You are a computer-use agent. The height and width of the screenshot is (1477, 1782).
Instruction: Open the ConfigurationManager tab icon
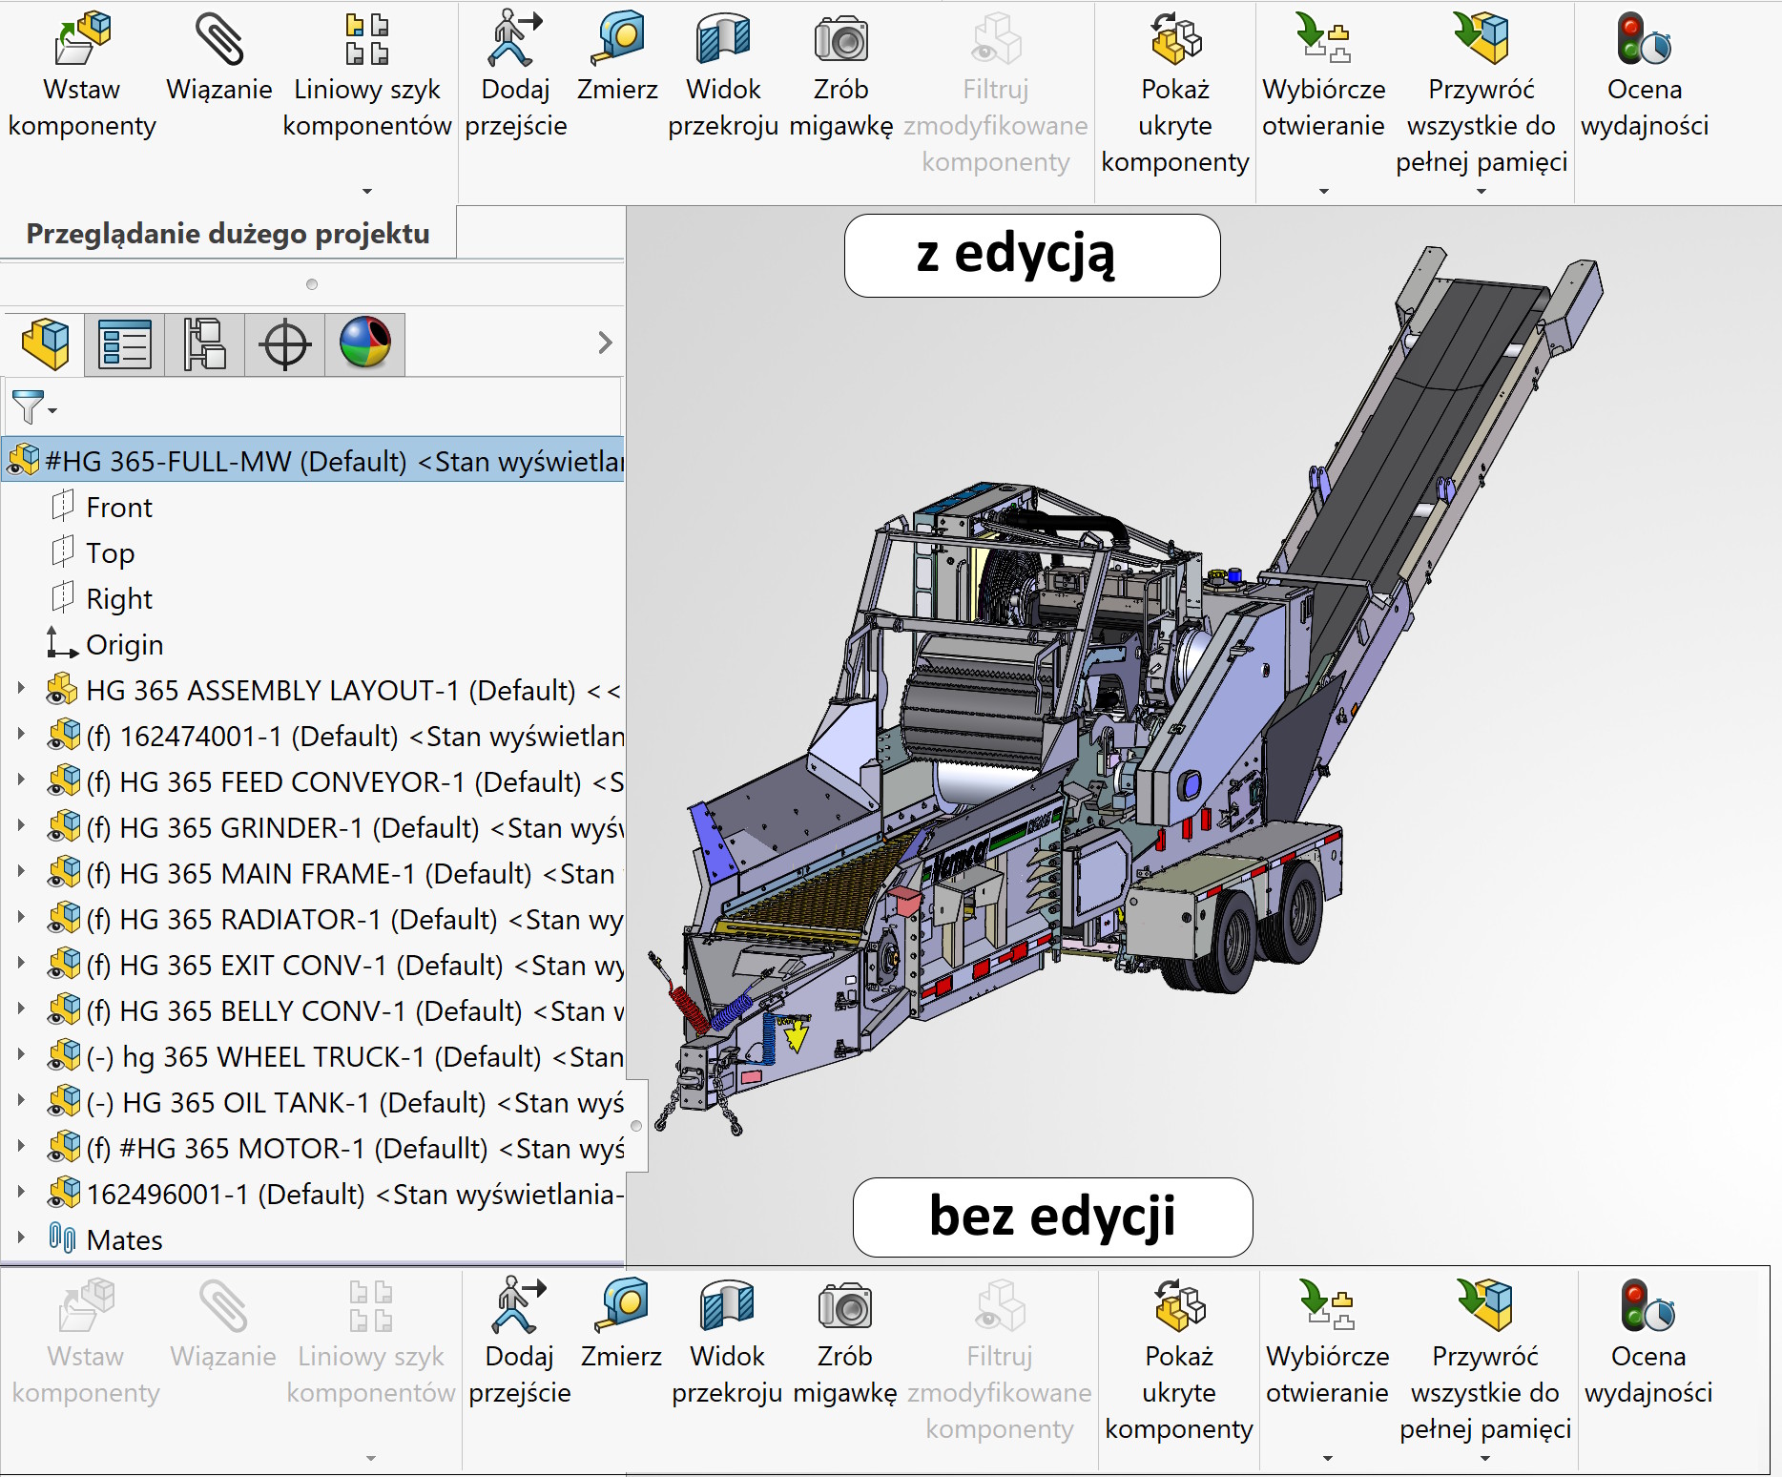205,344
